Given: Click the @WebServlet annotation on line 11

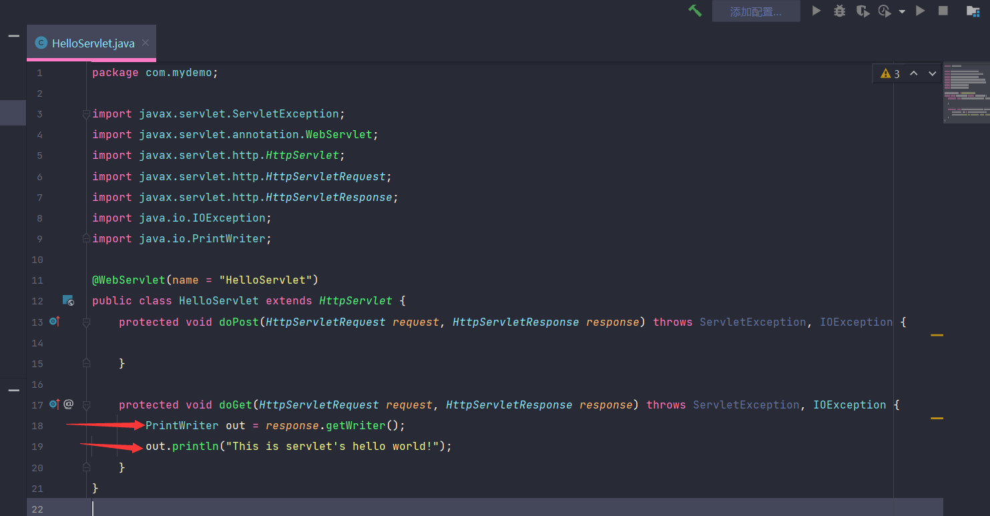Looking at the screenshot, I should click(x=129, y=280).
